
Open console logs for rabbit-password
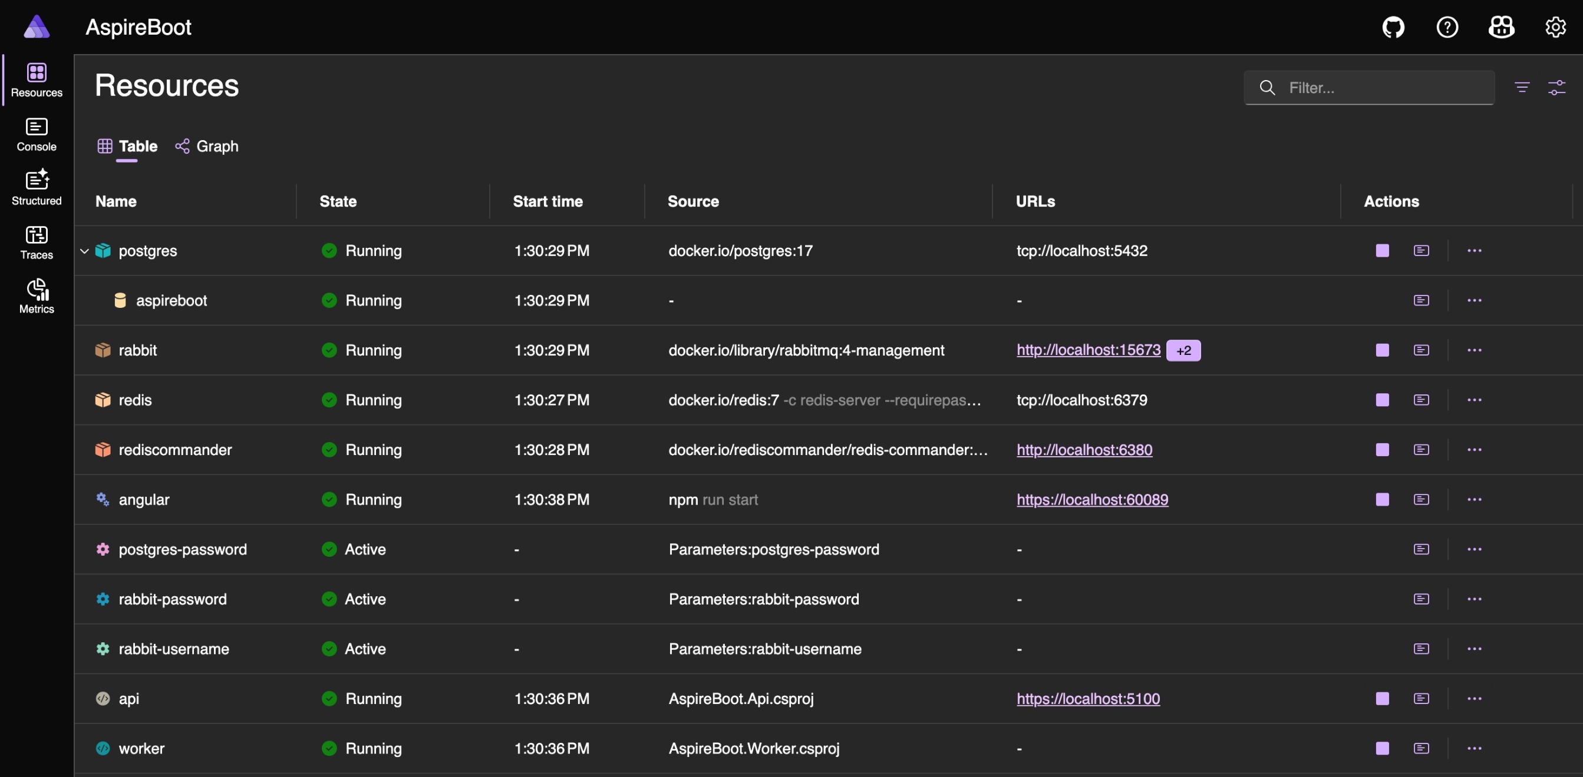[x=1422, y=599]
